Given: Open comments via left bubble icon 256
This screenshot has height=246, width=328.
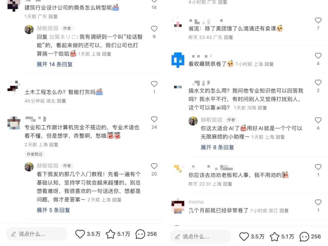Looking at the screenshot, I should 140,234.
